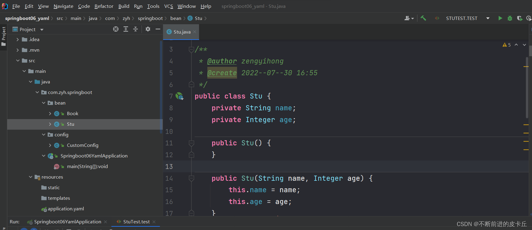Click the warnings indicator showing 5
The image size is (532, 230).
507,45
